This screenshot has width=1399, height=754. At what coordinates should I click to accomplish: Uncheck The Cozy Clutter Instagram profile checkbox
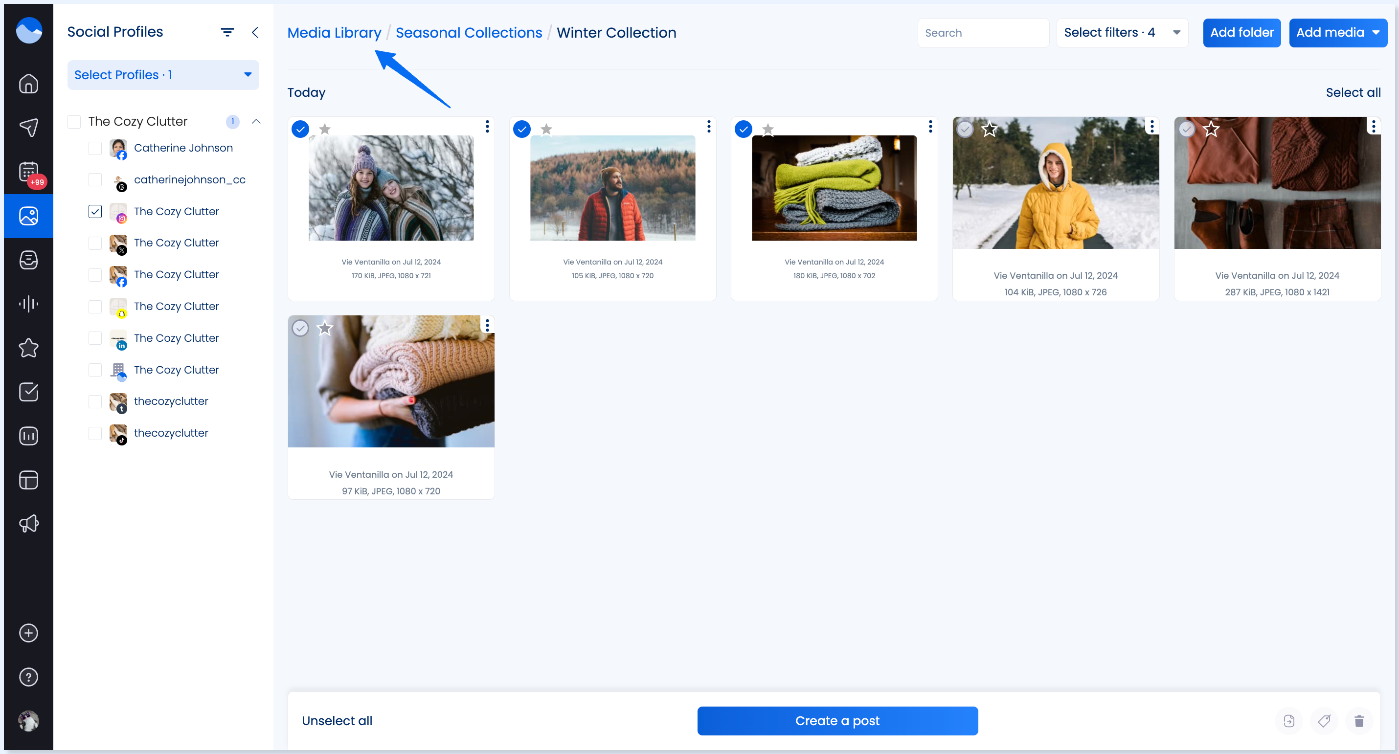click(x=95, y=212)
